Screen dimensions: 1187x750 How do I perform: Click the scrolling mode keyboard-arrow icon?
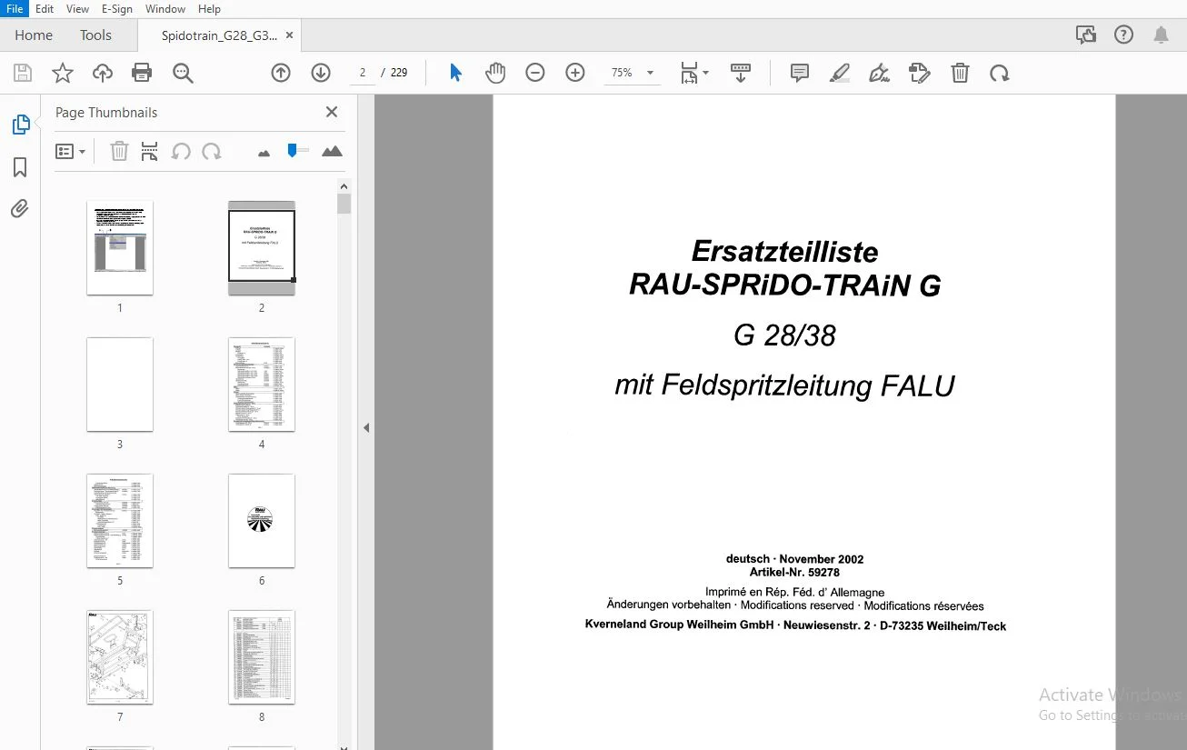[x=741, y=73]
